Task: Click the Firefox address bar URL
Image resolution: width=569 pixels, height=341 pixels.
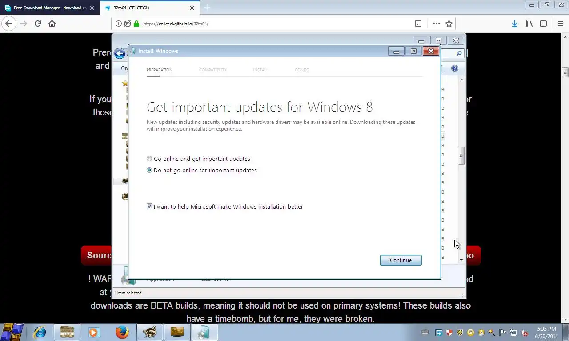Action: click(176, 24)
